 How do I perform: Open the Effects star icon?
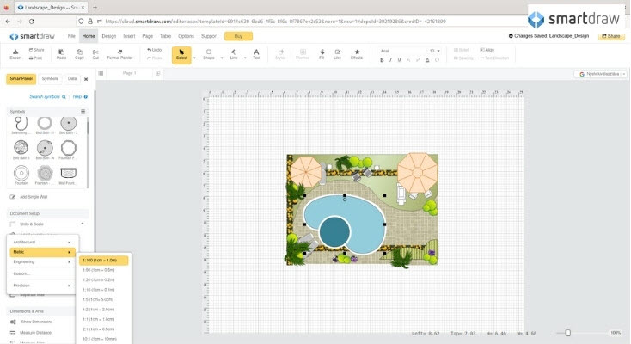(x=357, y=53)
